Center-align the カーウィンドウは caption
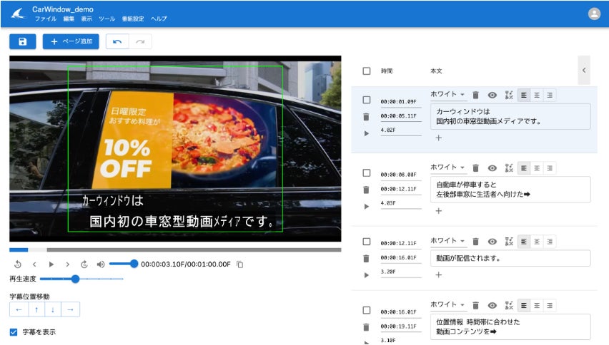Image resolution: width=609 pixels, height=345 pixels. (537, 96)
